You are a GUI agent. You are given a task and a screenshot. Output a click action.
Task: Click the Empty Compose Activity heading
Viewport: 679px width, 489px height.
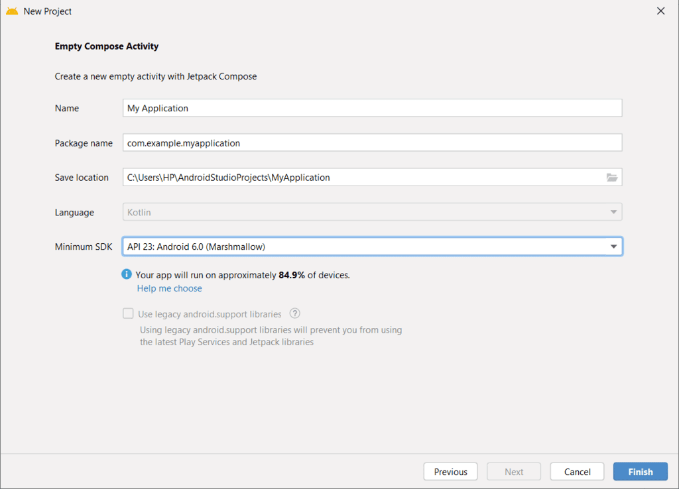[107, 46]
